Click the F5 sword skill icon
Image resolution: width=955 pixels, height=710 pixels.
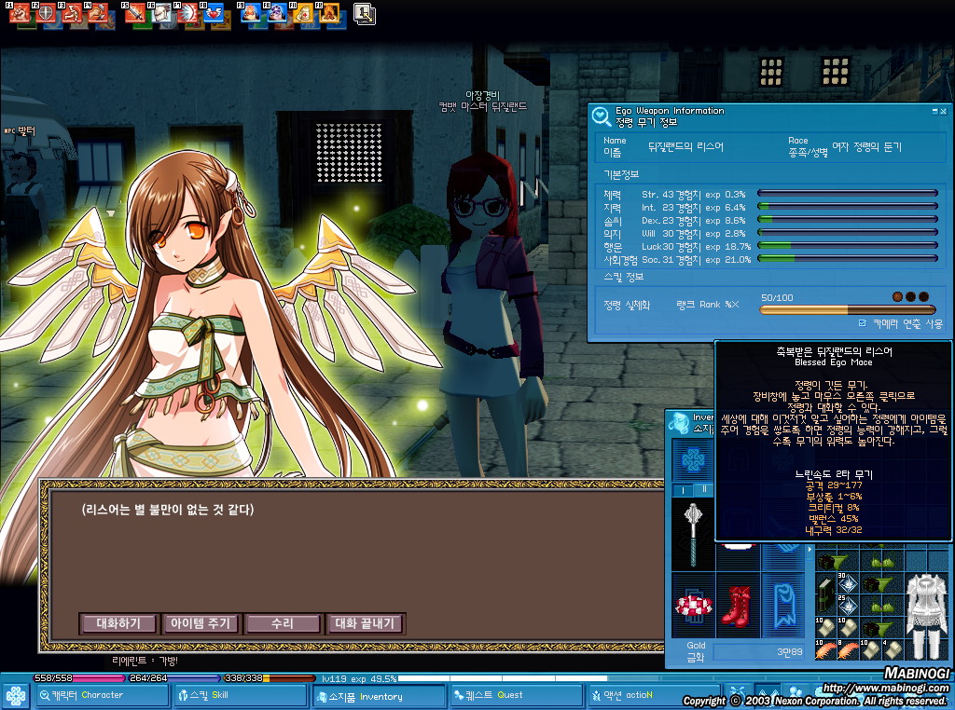[x=137, y=13]
